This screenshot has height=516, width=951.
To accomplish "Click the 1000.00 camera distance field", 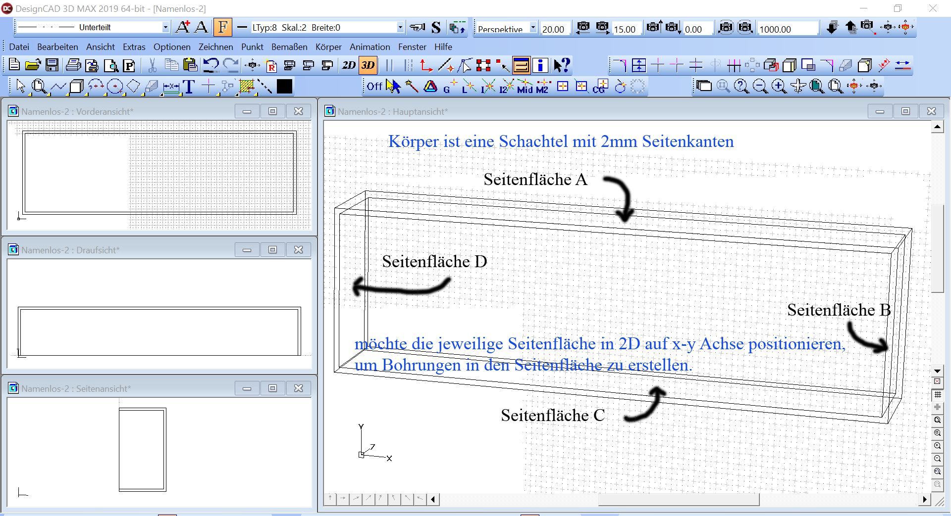I will pos(787,29).
